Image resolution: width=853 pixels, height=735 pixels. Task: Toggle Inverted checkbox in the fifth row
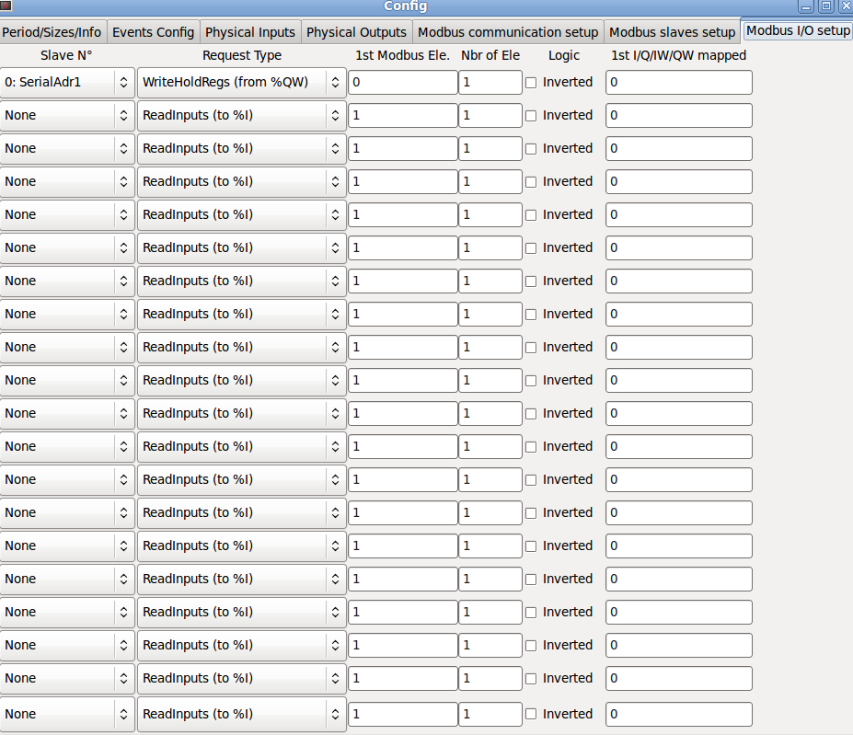[x=531, y=215]
